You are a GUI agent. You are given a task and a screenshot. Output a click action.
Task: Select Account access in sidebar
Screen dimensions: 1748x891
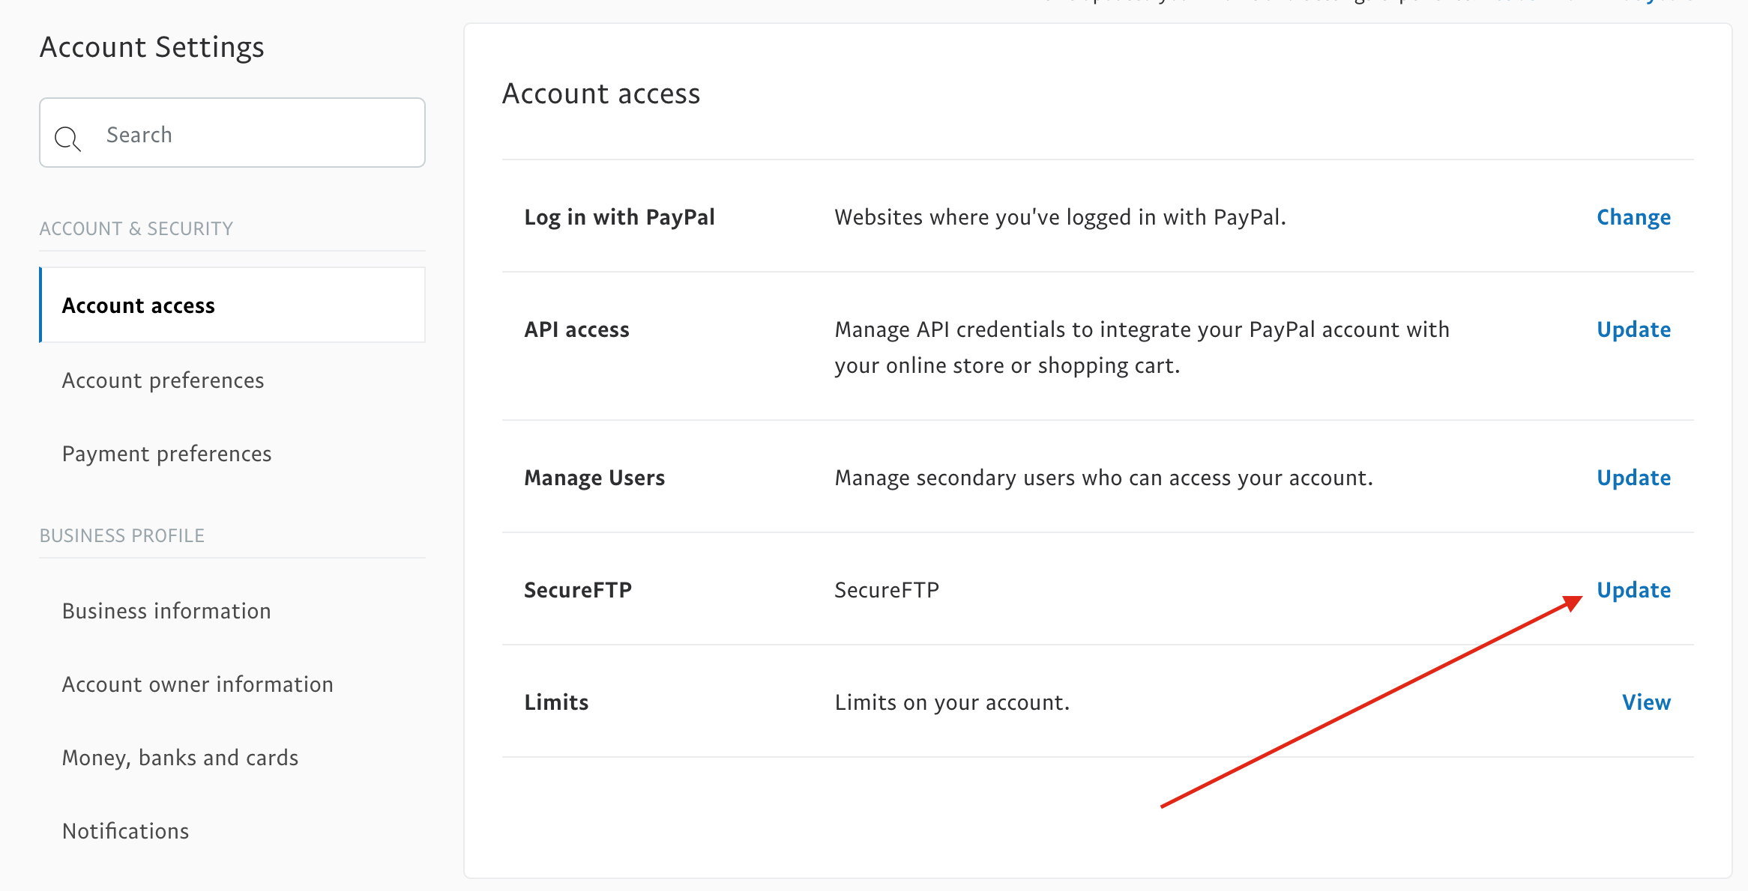pos(139,305)
